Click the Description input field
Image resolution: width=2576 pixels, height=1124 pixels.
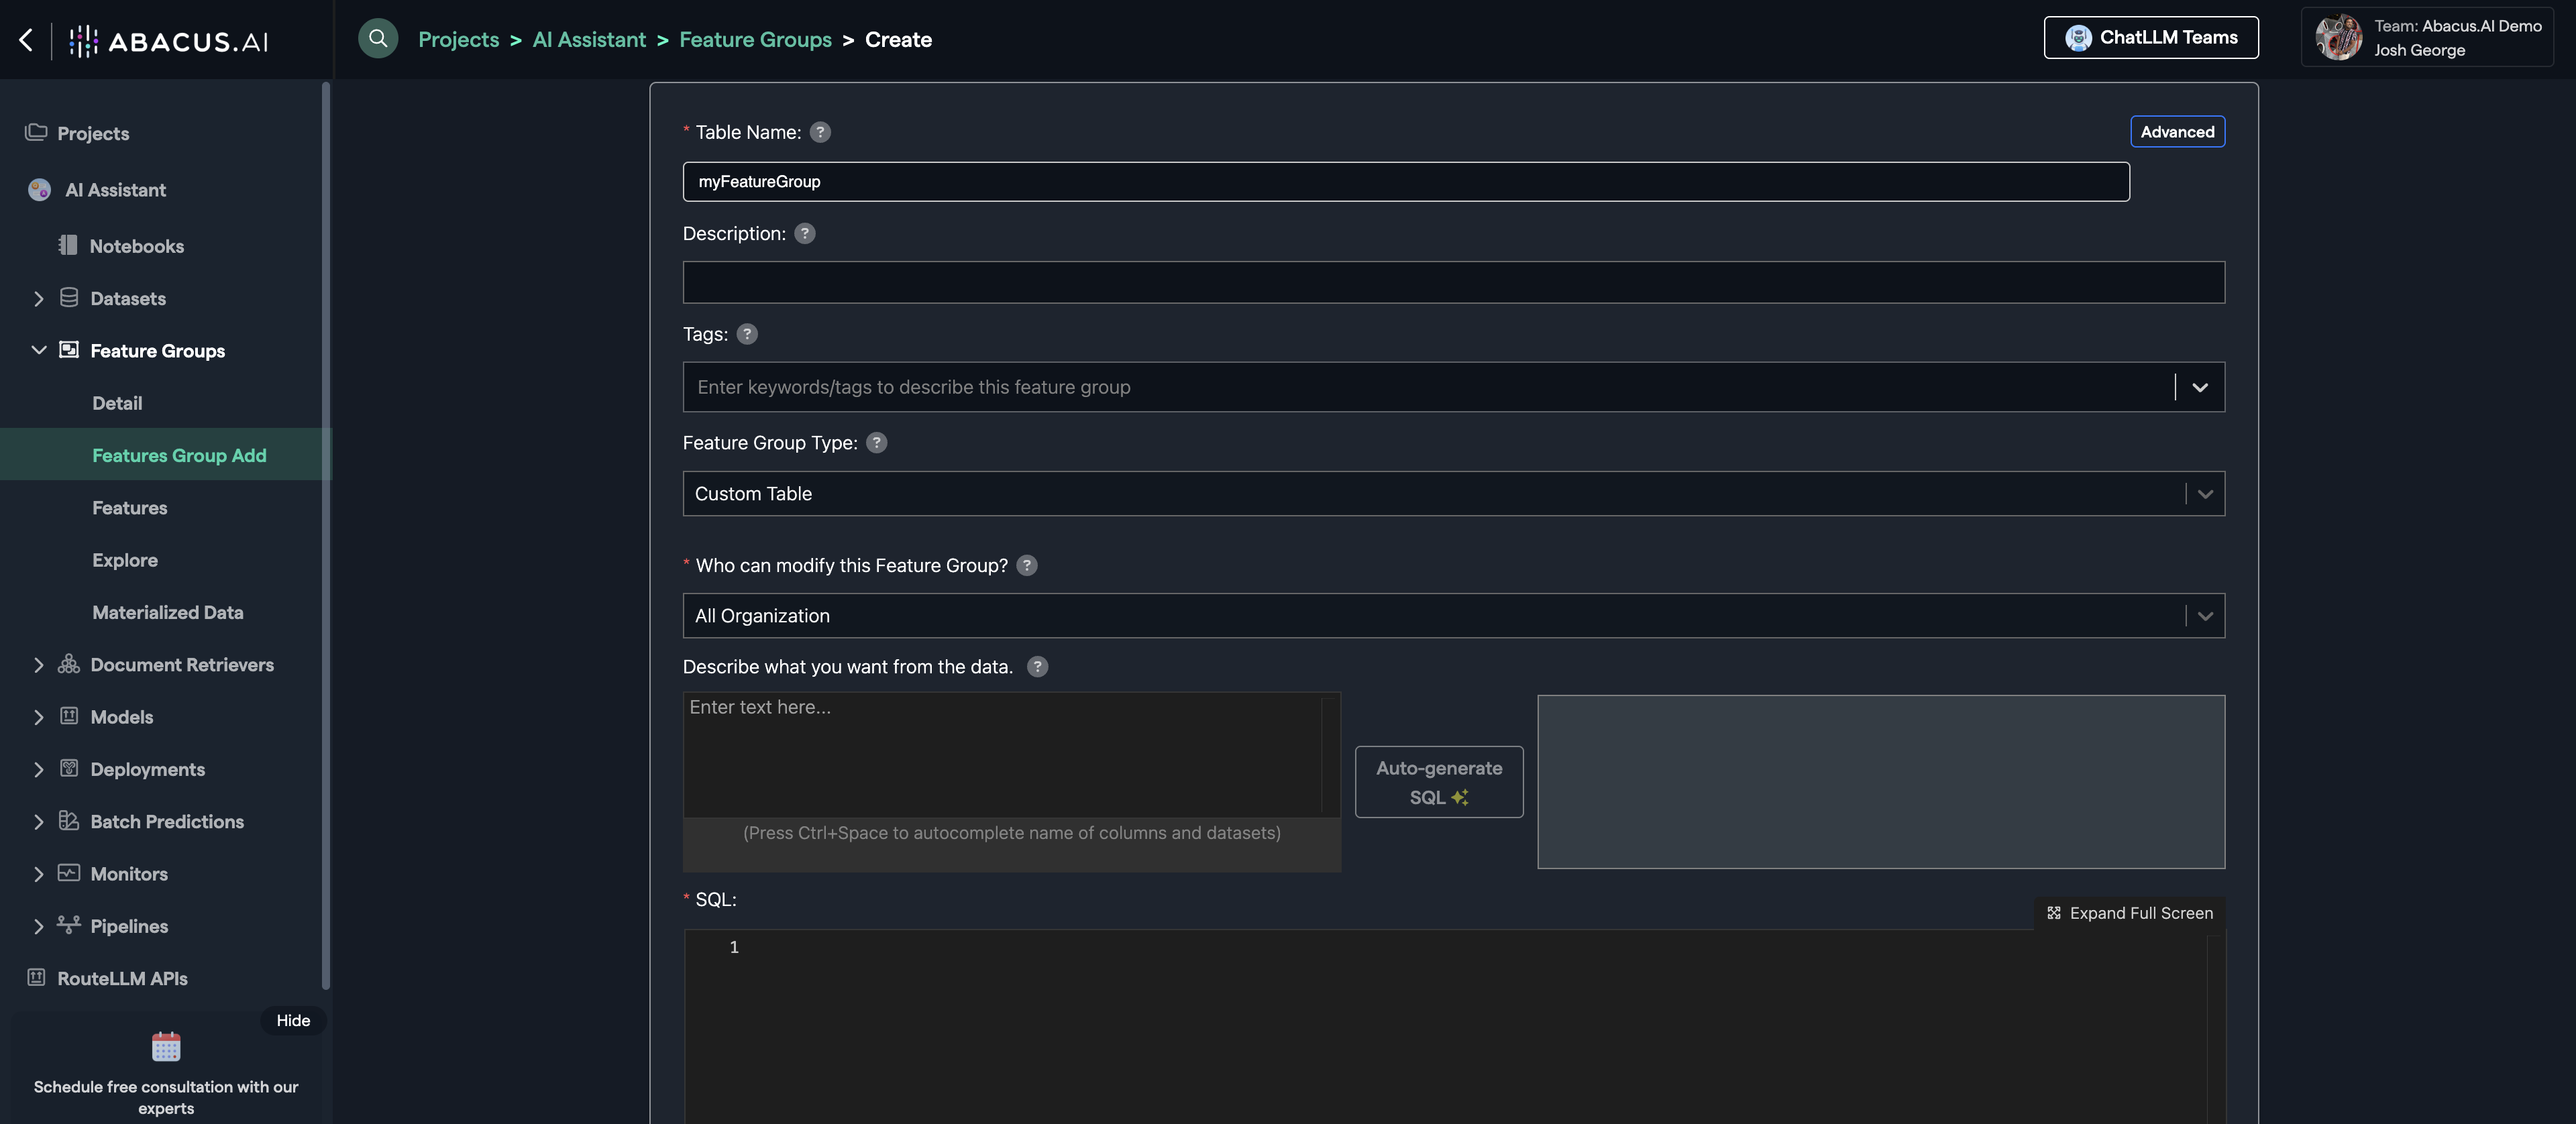click(1453, 283)
